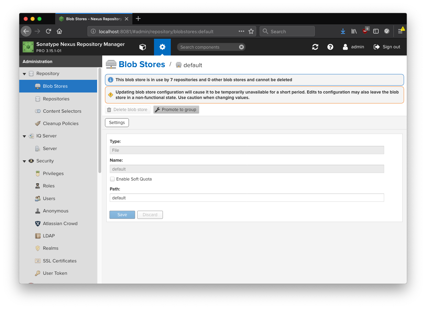Save the blob store settings

(122, 215)
